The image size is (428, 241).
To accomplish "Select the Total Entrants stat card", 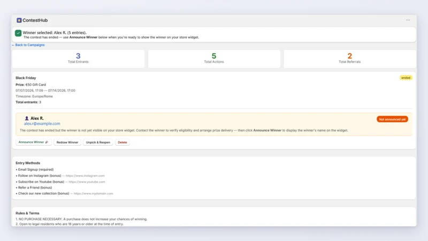I will [x=78, y=59].
